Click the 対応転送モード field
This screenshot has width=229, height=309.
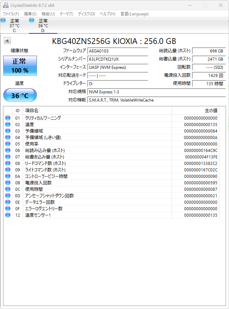[118, 76]
